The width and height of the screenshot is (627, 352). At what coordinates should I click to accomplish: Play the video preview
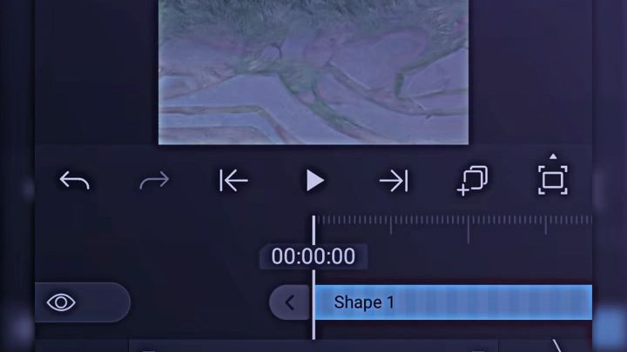314,181
